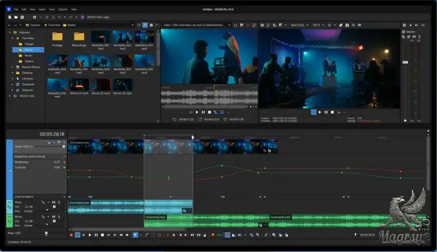This screenshot has width=437, height=252.
Task: Open the Explorer views dropdown arrow
Action: click(156, 25)
